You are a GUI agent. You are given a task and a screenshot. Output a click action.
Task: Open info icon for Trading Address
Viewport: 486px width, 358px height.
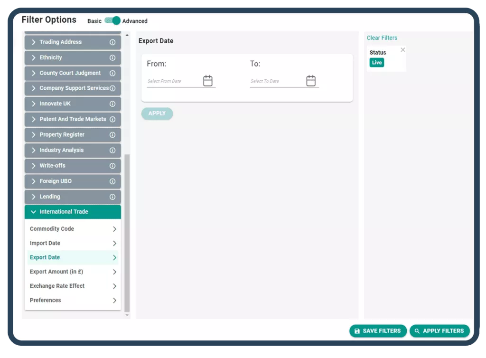pyautogui.click(x=112, y=42)
